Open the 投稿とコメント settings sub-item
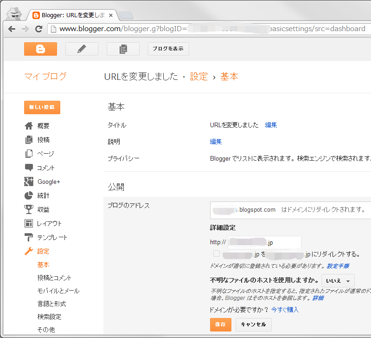The height and width of the screenshot is (338, 371). click(54, 278)
